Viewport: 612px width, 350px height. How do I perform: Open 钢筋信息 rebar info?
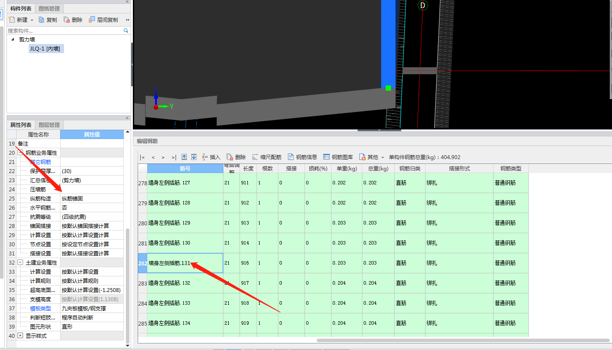click(x=302, y=157)
